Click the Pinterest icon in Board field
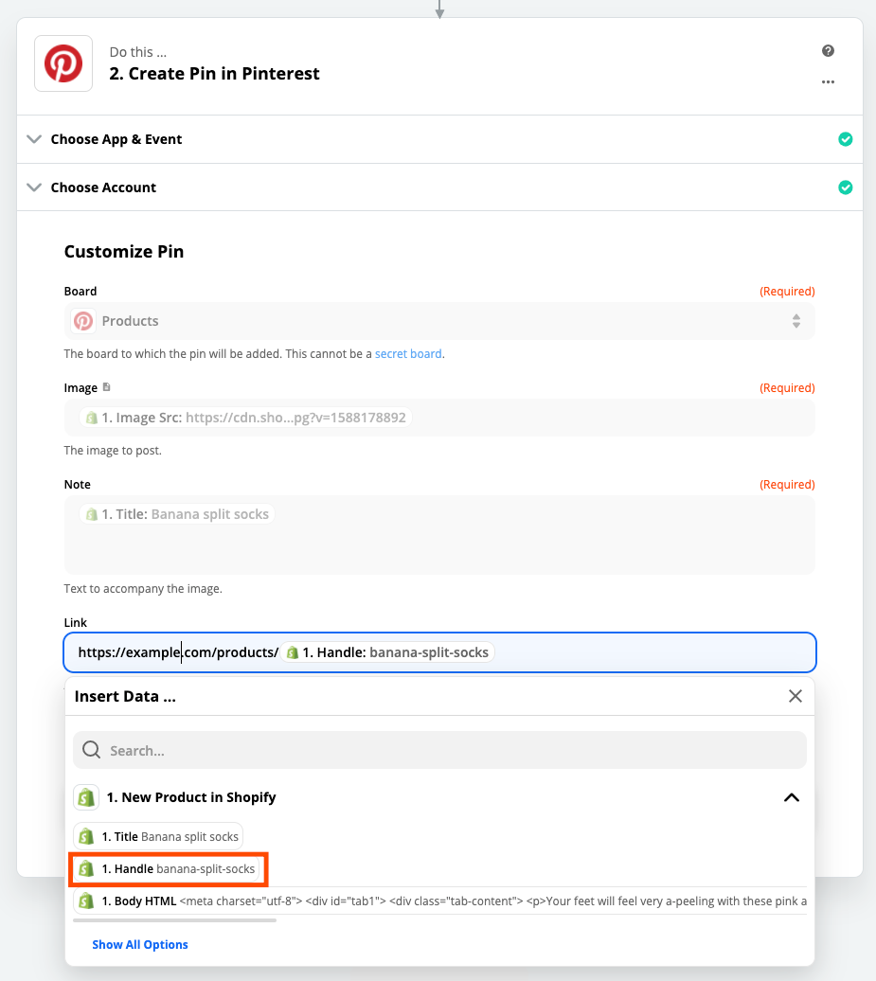Viewport: 876px width, 981px height. (x=83, y=321)
